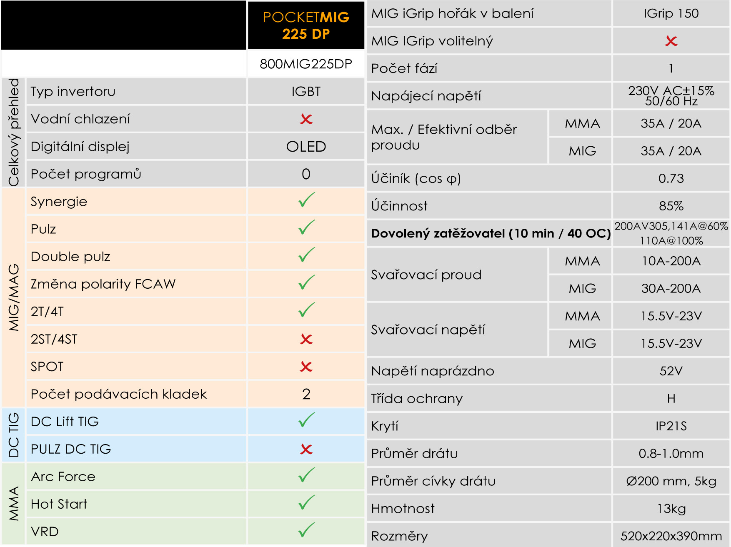Click the red cross beside 2ST/4ST
731x547 pixels.
306,339
